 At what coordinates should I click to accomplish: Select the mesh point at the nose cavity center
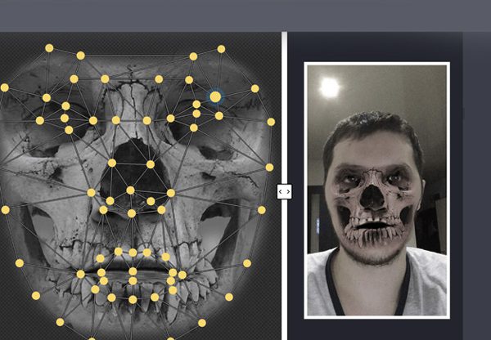(x=131, y=190)
